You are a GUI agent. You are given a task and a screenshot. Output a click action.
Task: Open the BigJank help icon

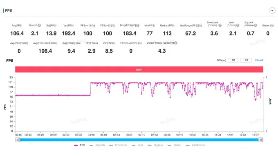point(255,25)
